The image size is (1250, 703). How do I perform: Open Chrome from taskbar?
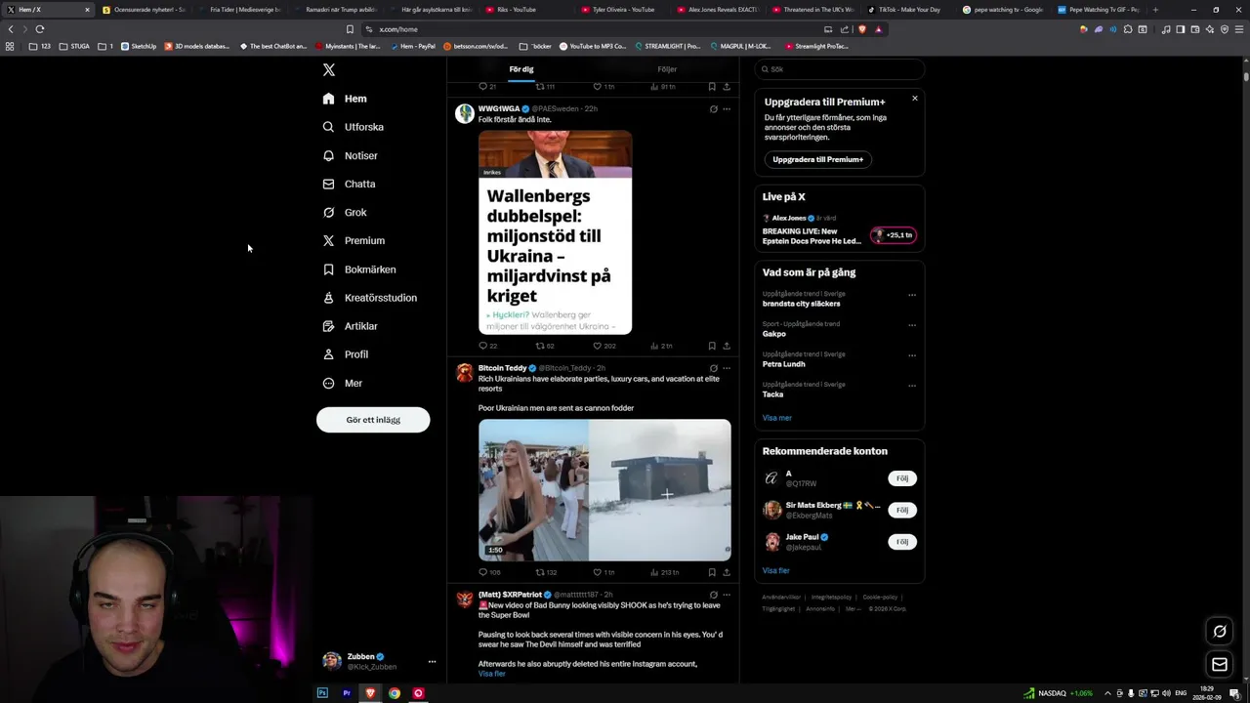tap(395, 693)
